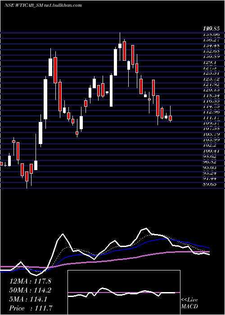Click the Price : 111.7 readout
The image size is (225, 315).
[31, 308]
